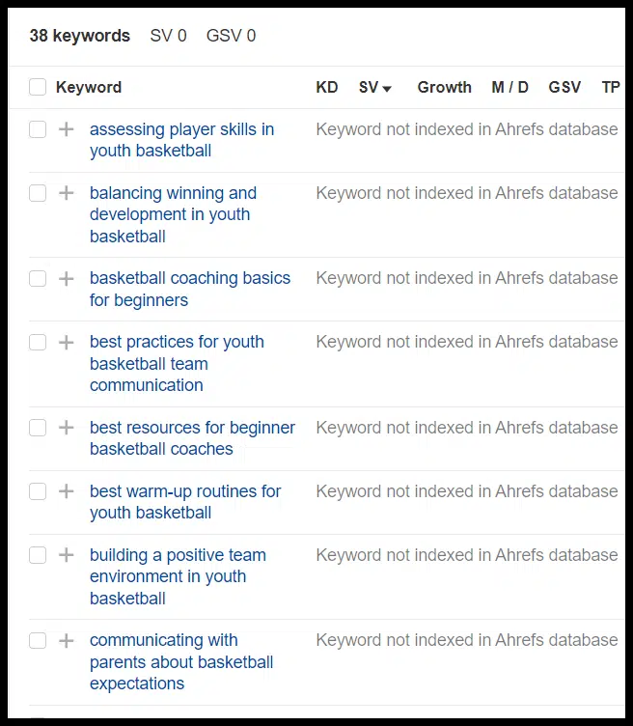Click plus next to best resources for beginner coaches
Screen dimensions: 633x726
(67, 428)
